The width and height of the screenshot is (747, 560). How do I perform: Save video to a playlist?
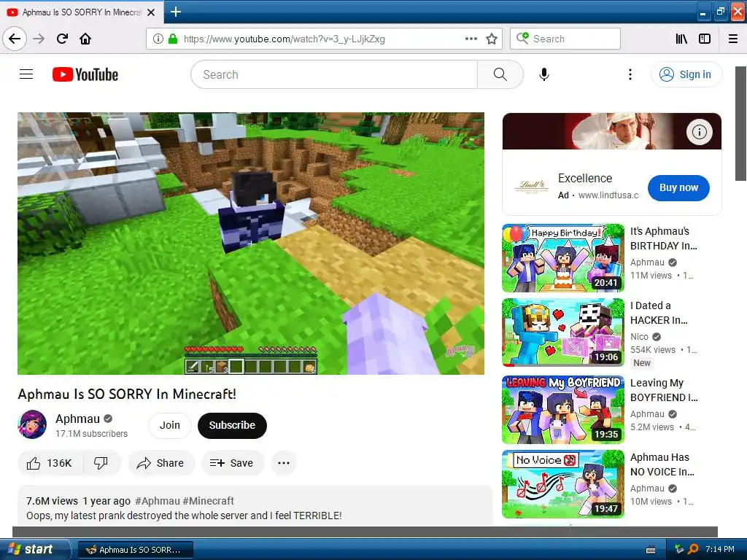(232, 463)
